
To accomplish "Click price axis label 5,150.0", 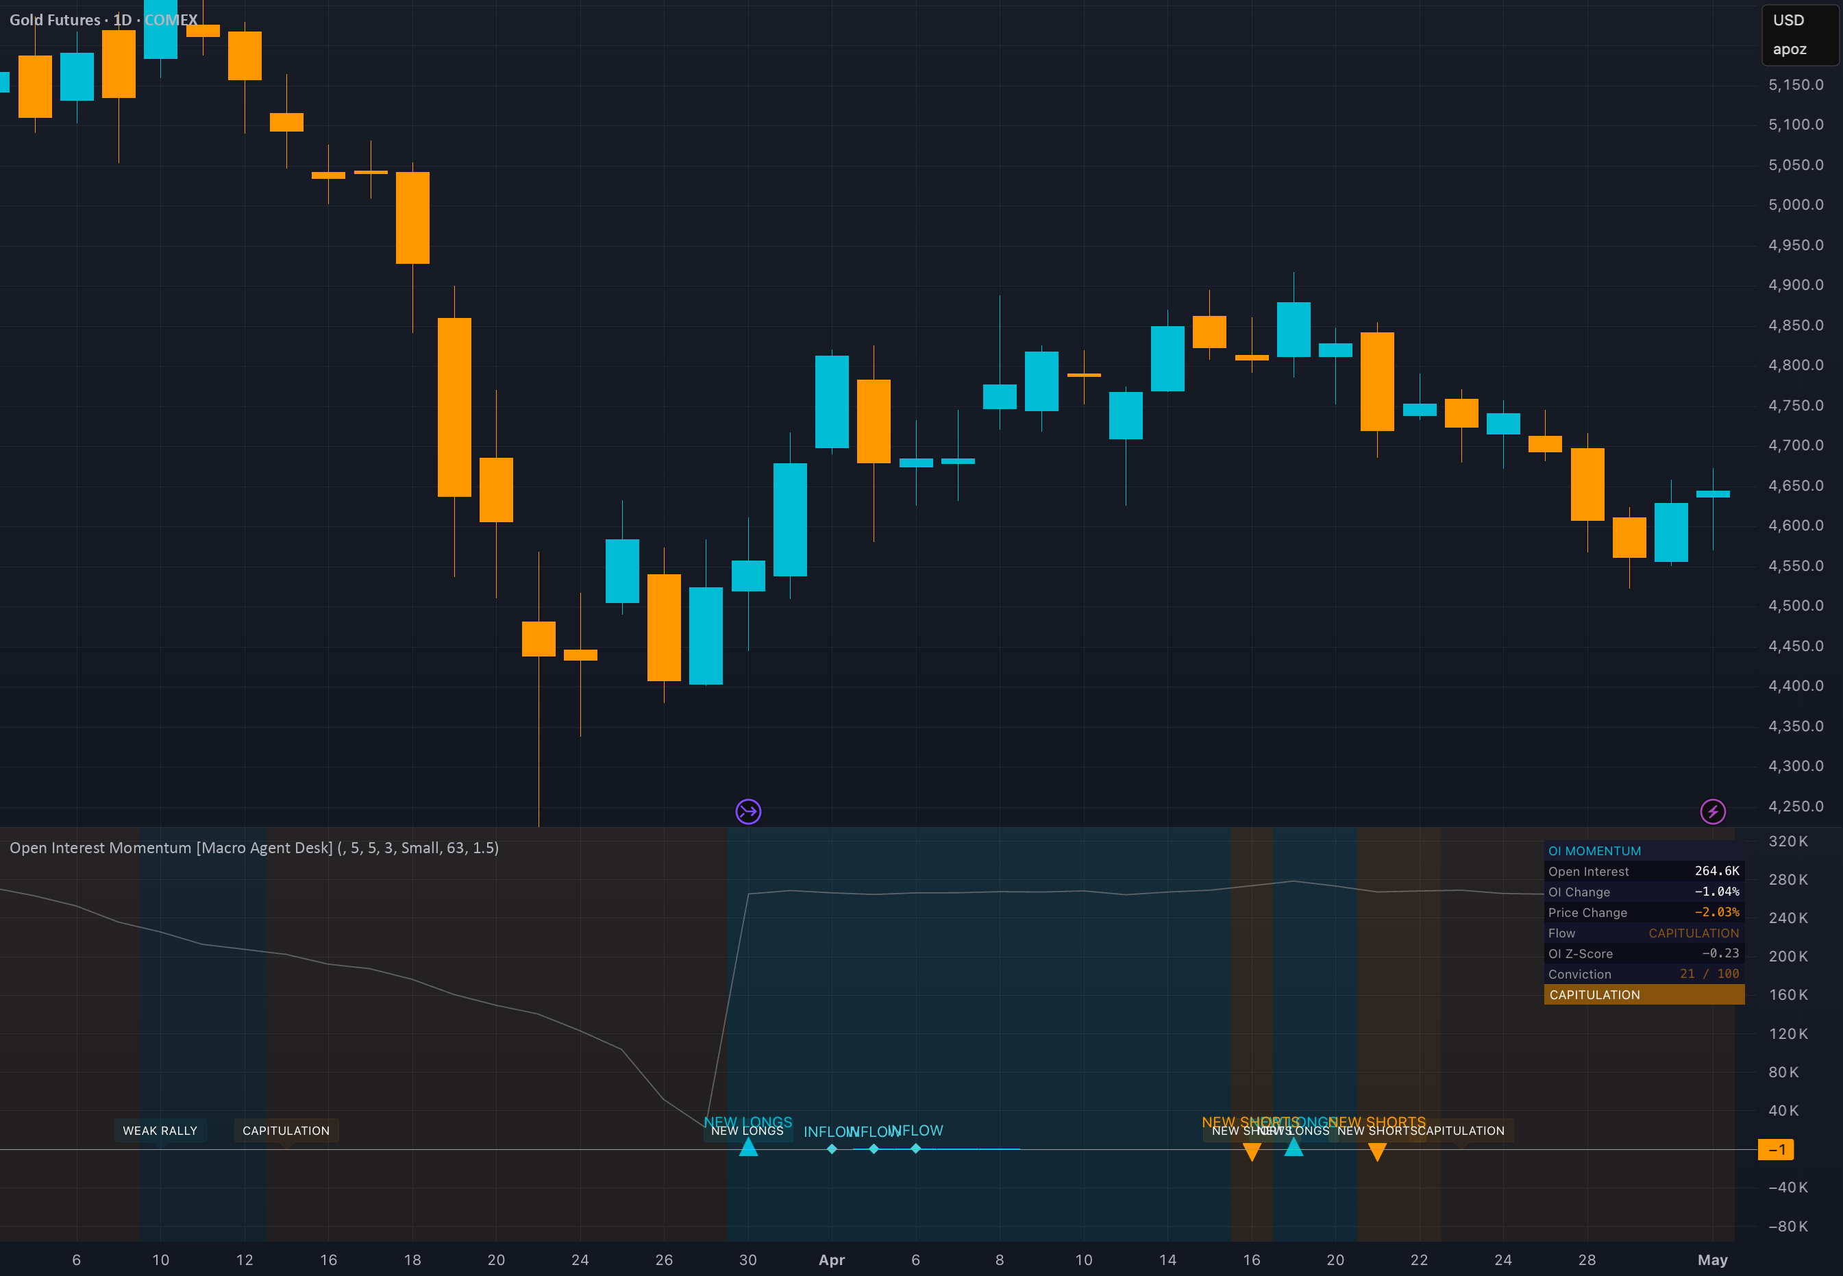I will [x=1796, y=85].
